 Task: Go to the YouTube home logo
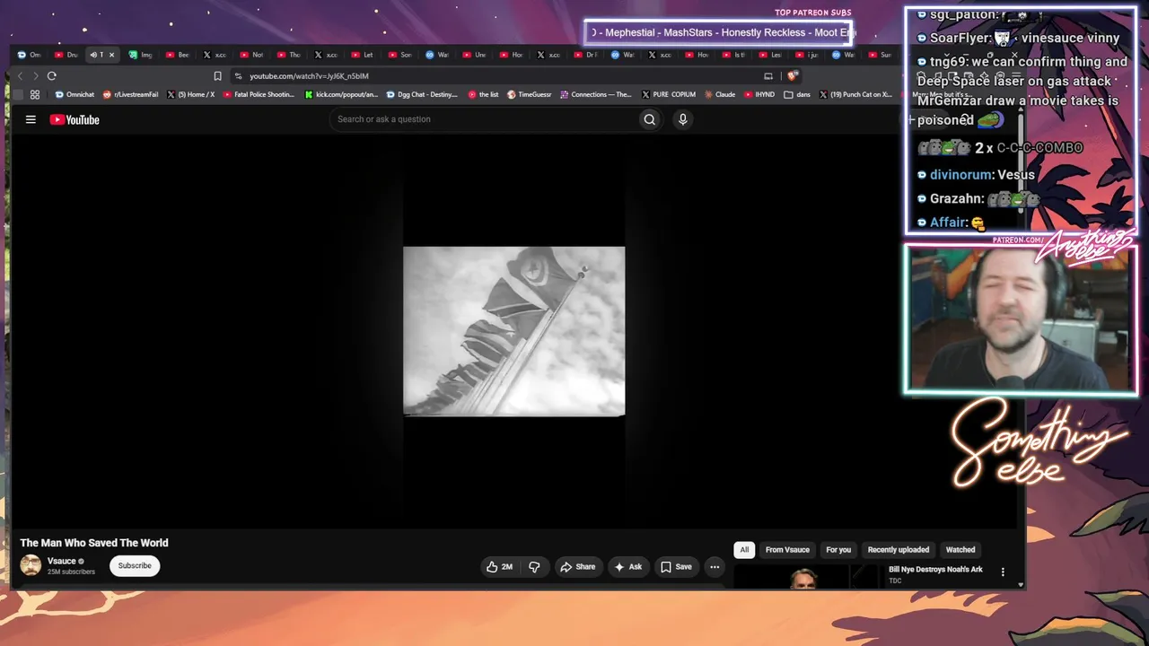pos(75,119)
